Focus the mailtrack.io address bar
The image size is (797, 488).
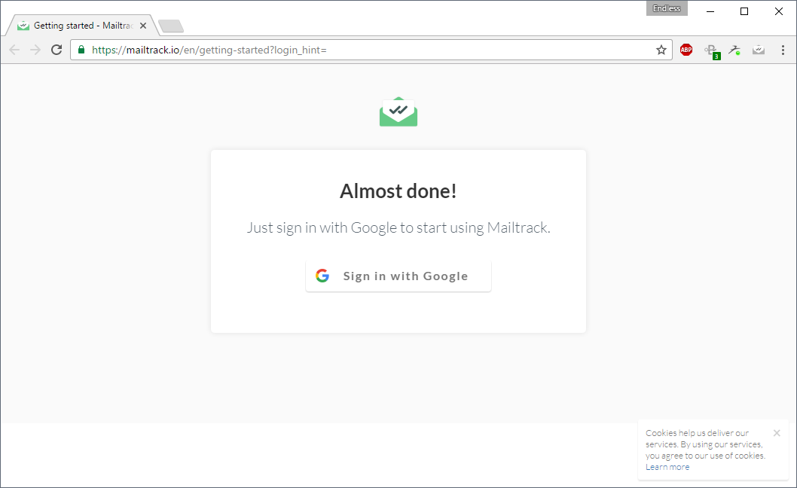pyautogui.click(x=371, y=50)
